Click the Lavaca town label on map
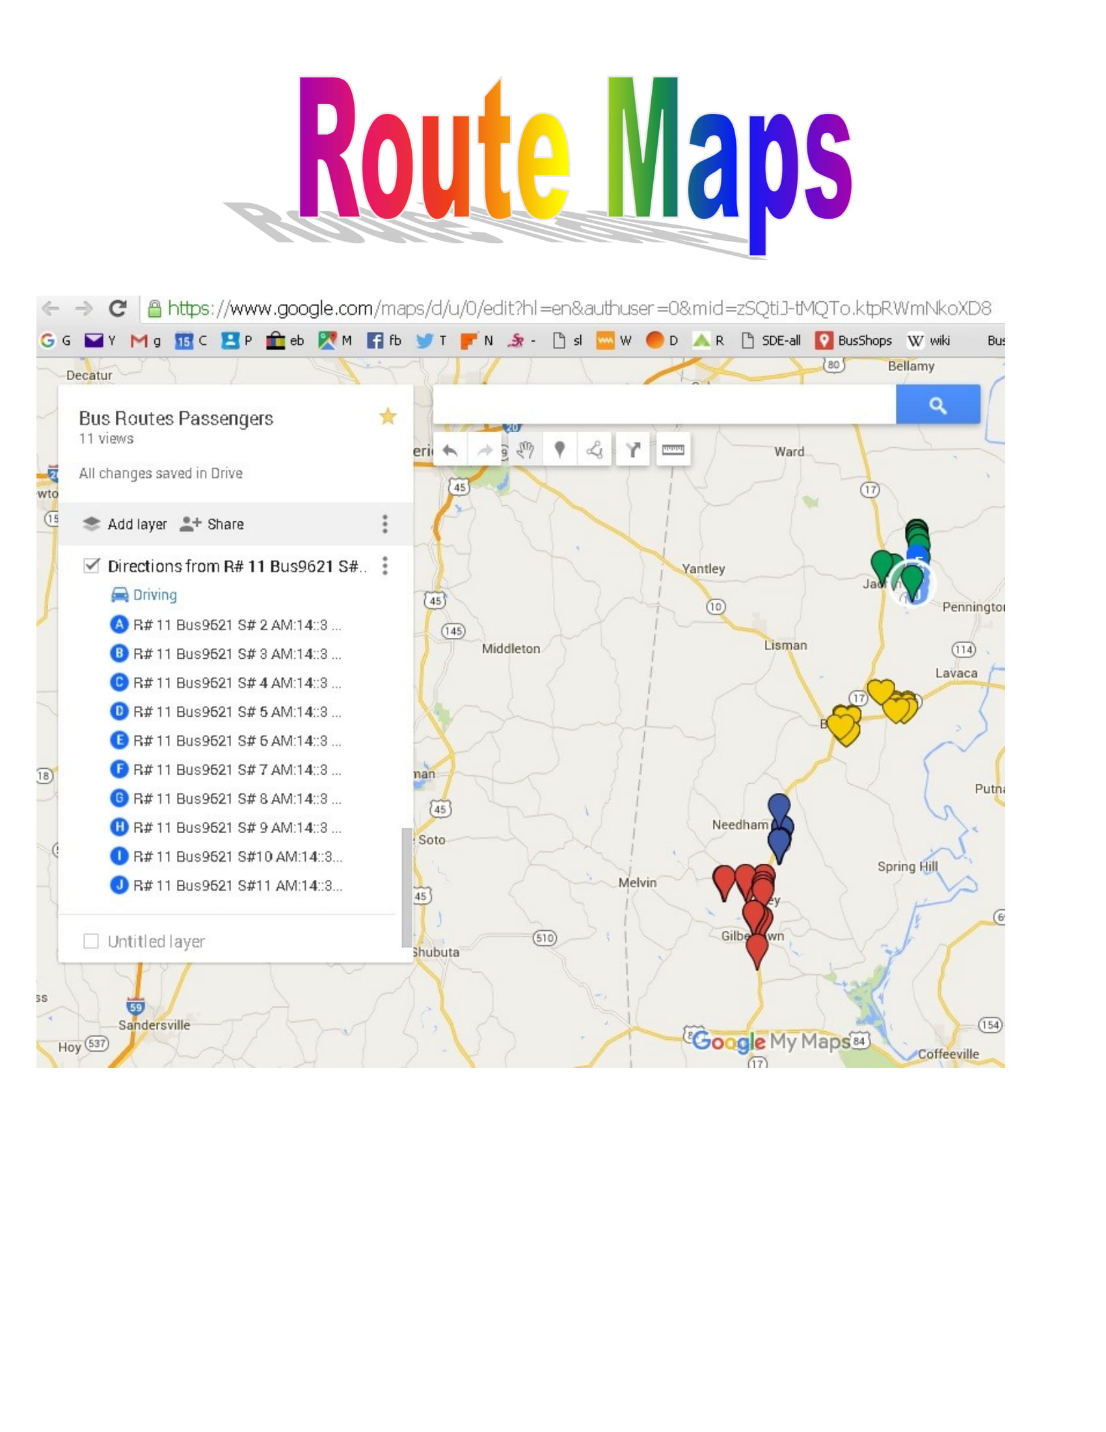Viewport: 1106px width, 1432px height. click(x=956, y=673)
